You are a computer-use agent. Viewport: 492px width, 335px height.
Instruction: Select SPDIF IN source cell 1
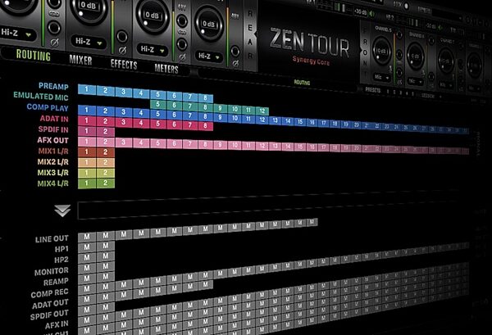pyautogui.click(x=87, y=131)
